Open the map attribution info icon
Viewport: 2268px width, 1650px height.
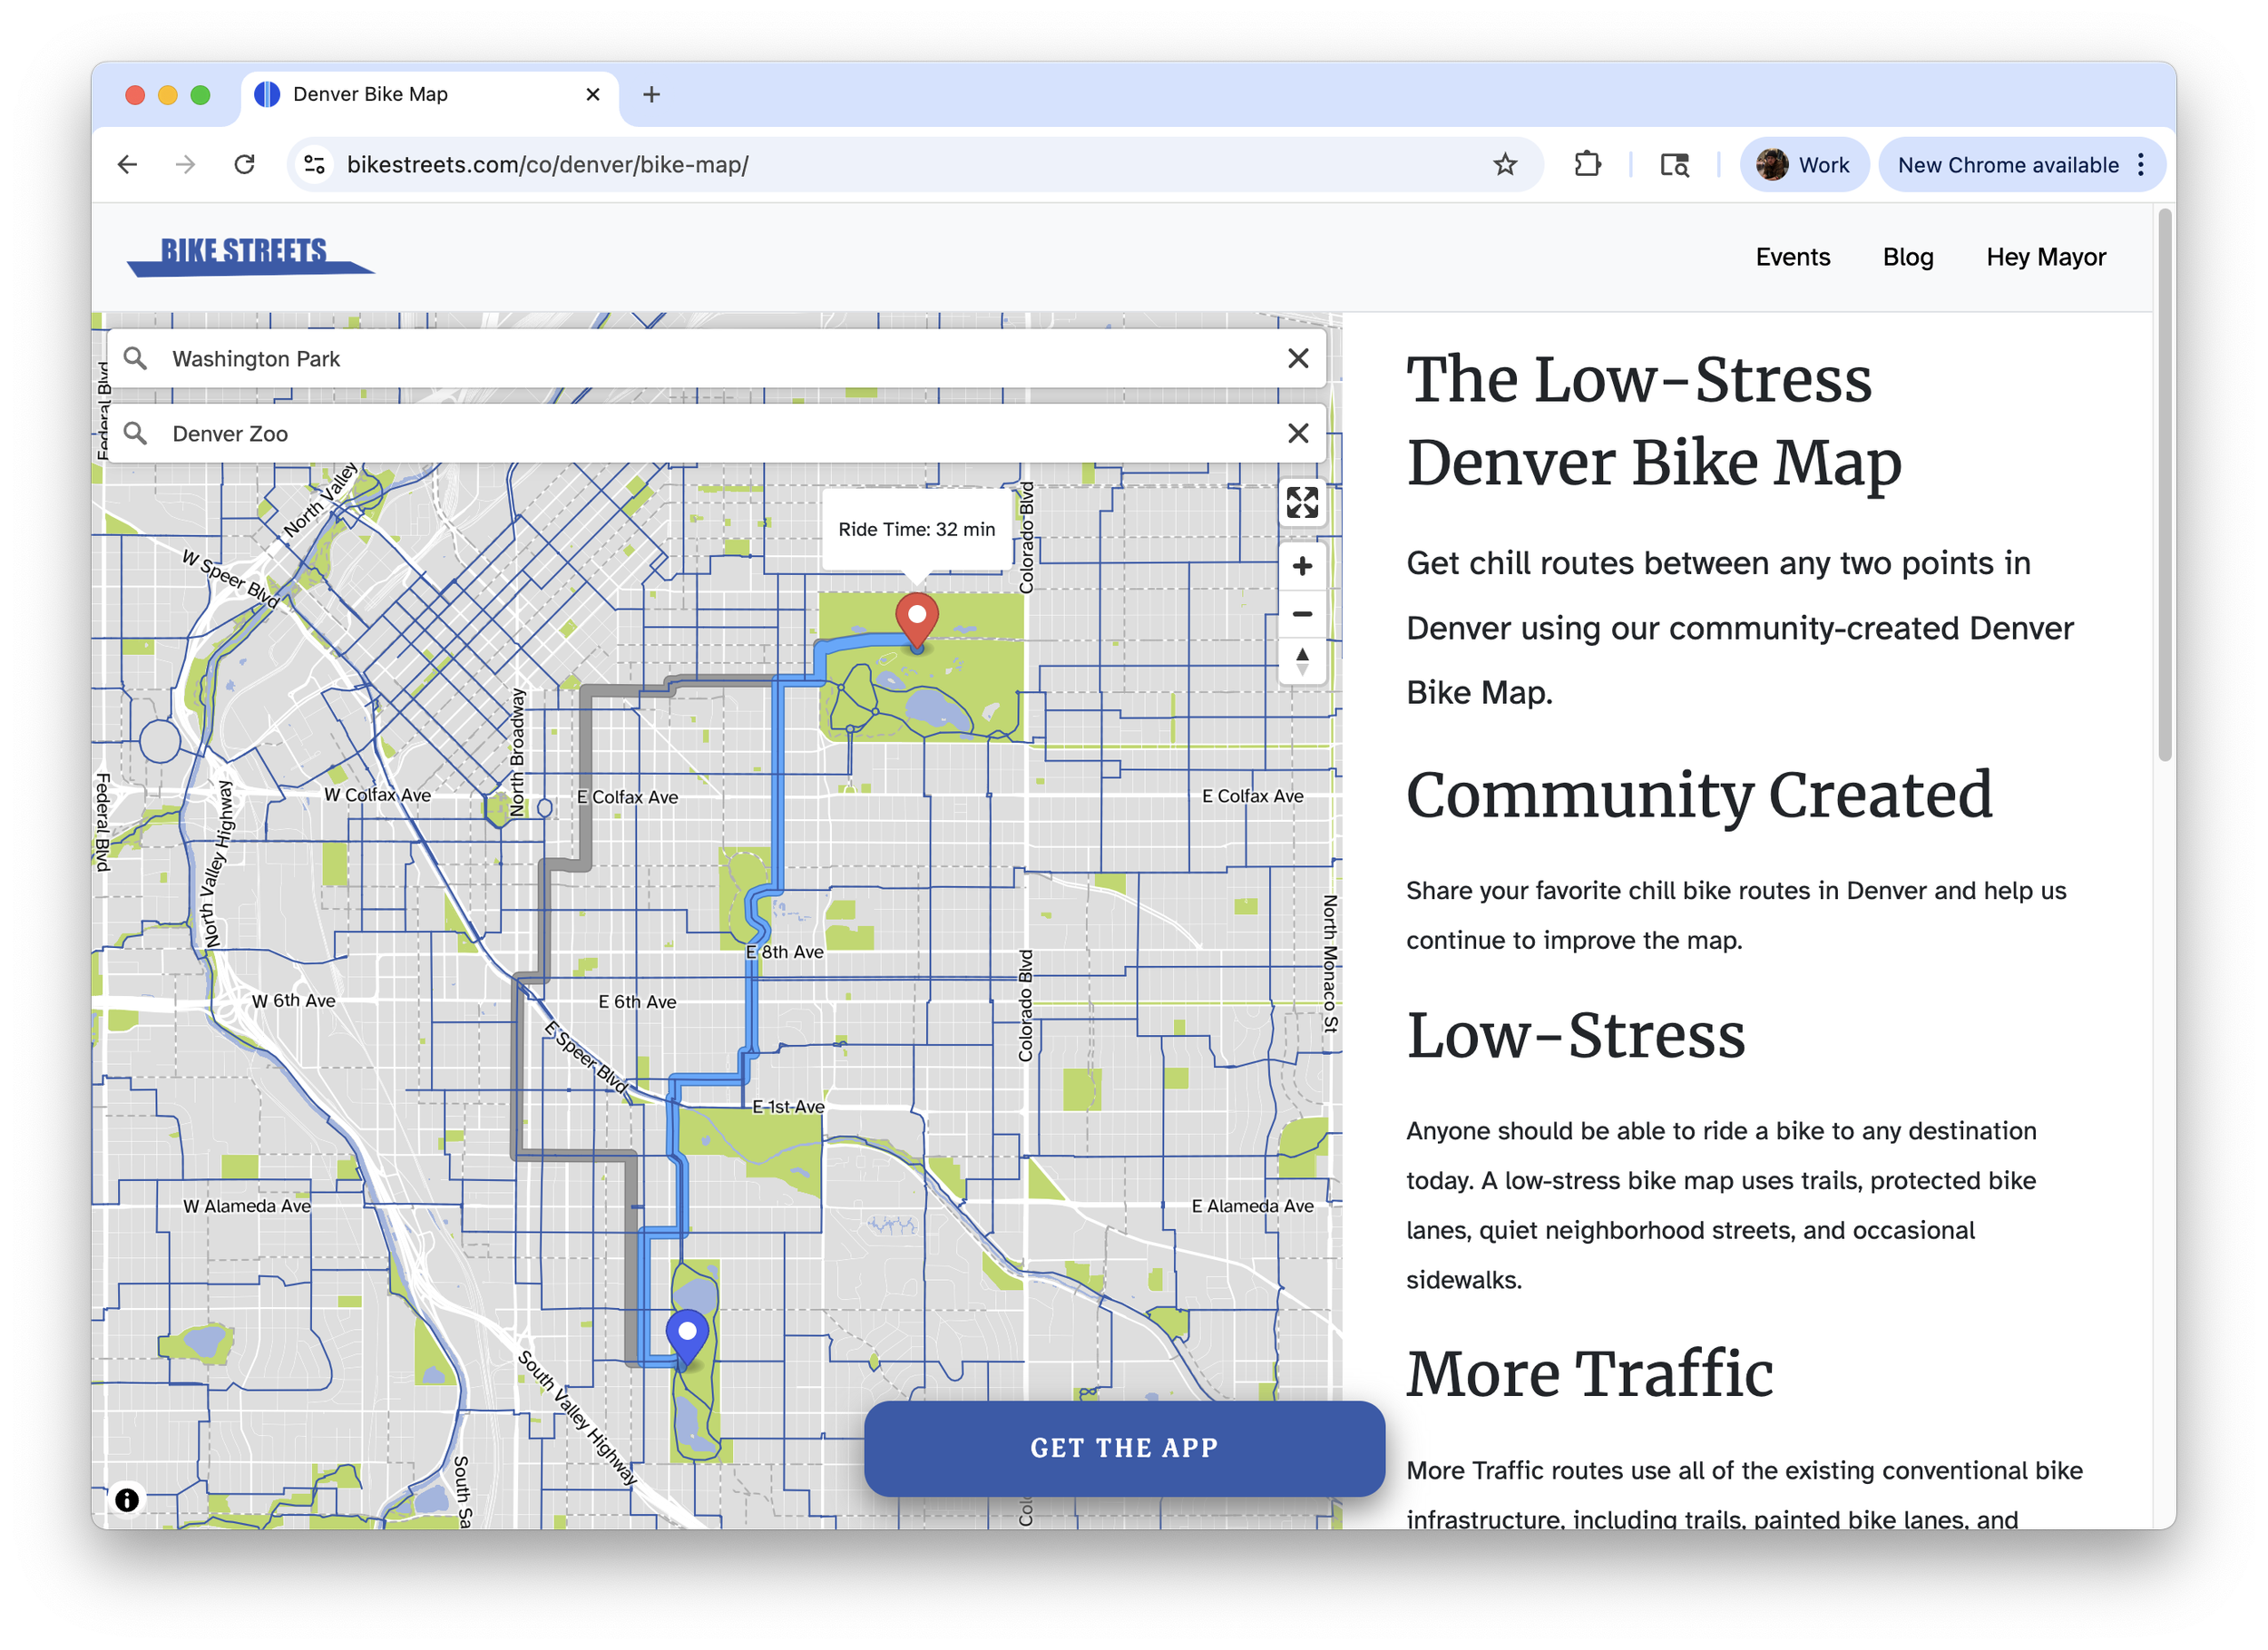(x=127, y=1499)
